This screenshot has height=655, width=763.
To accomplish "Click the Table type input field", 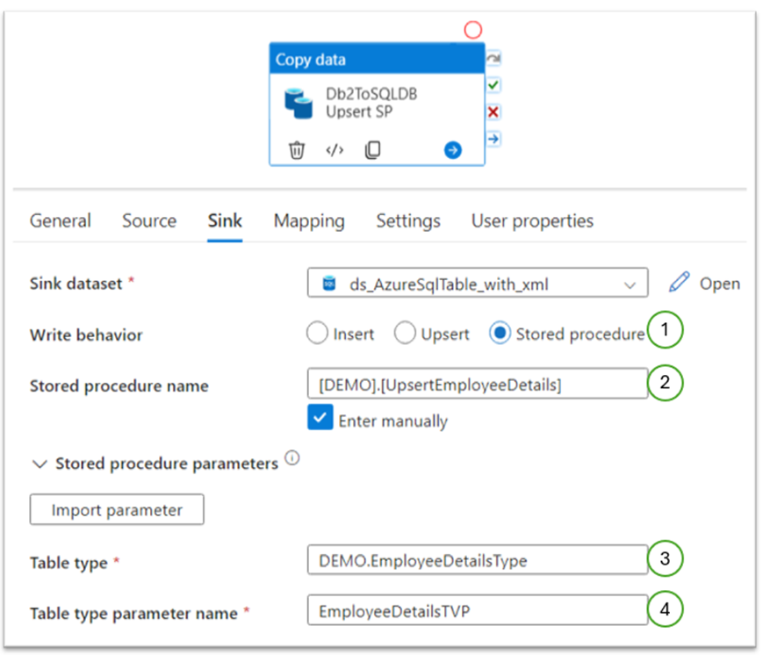I will click(x=478, y=560).
